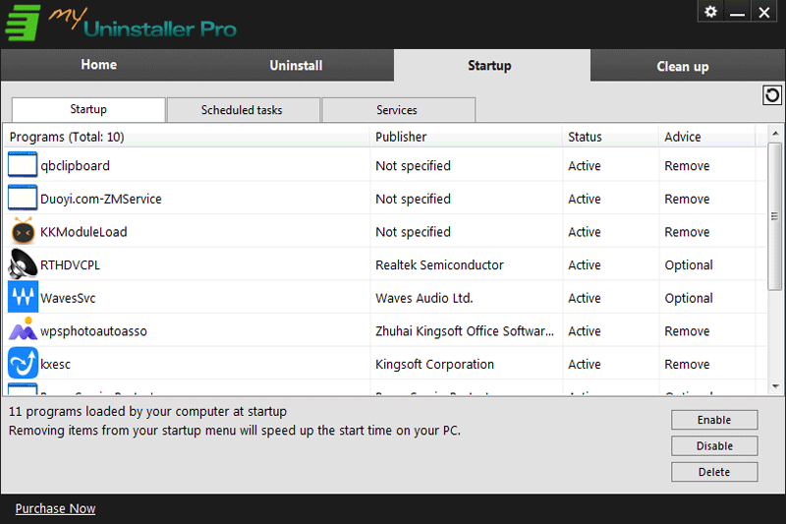
Task: Click the Enable button
Action: coord(714,420)
